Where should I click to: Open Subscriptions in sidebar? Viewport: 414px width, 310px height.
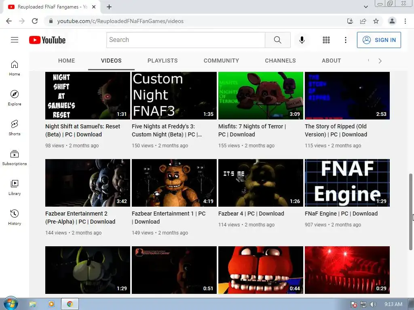(15, 158)
